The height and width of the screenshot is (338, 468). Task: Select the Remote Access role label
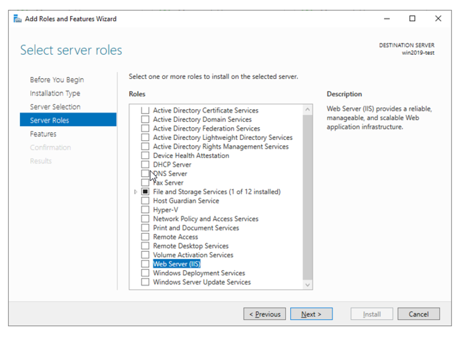click(175, 237)
